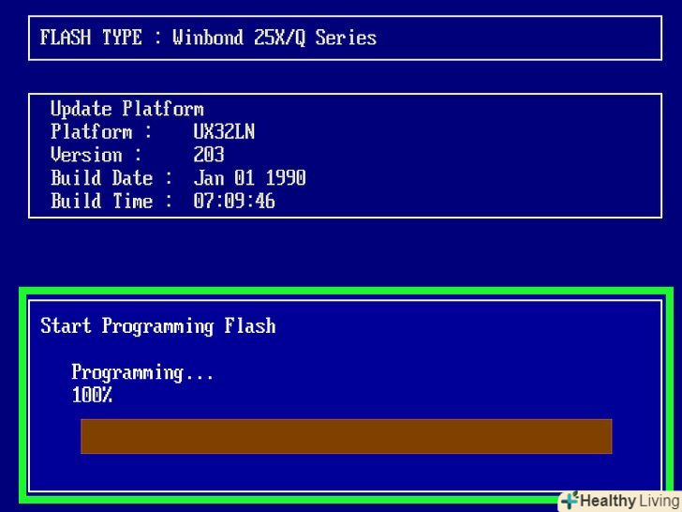Click the version value 203
682x512 pixels.
pyautogui.click(x=209, y=155)
